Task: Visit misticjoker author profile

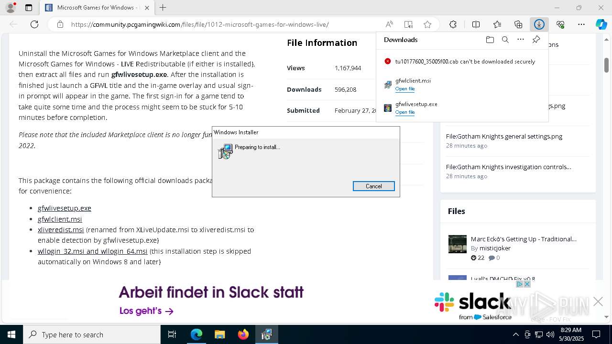Action: tap(495, 248)
